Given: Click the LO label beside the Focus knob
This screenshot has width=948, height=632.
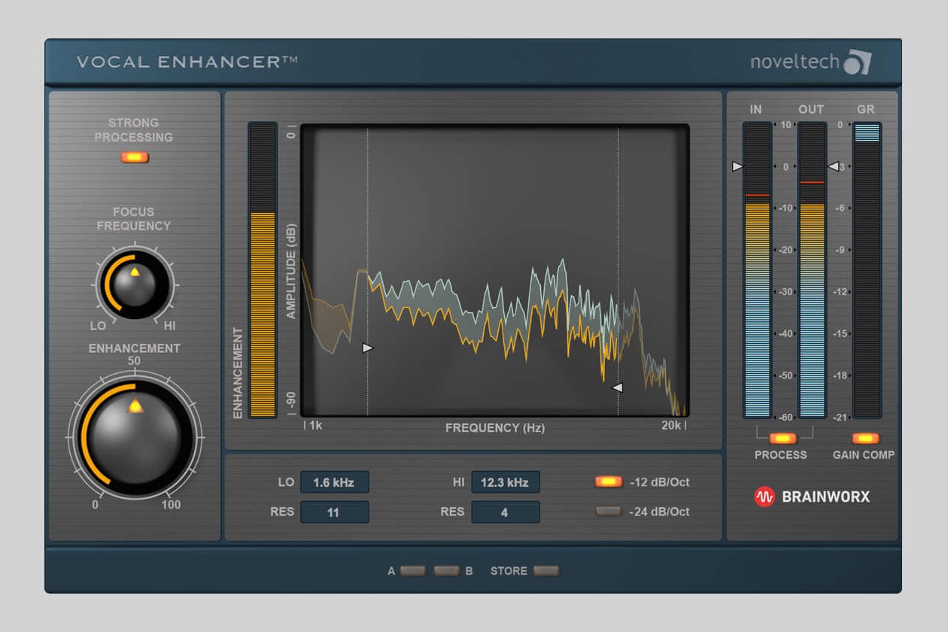Looking at the screenshot, I should (98, 326).
